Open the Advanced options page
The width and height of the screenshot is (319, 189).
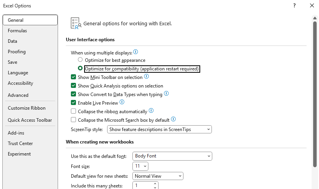click(x=30, y=95)
